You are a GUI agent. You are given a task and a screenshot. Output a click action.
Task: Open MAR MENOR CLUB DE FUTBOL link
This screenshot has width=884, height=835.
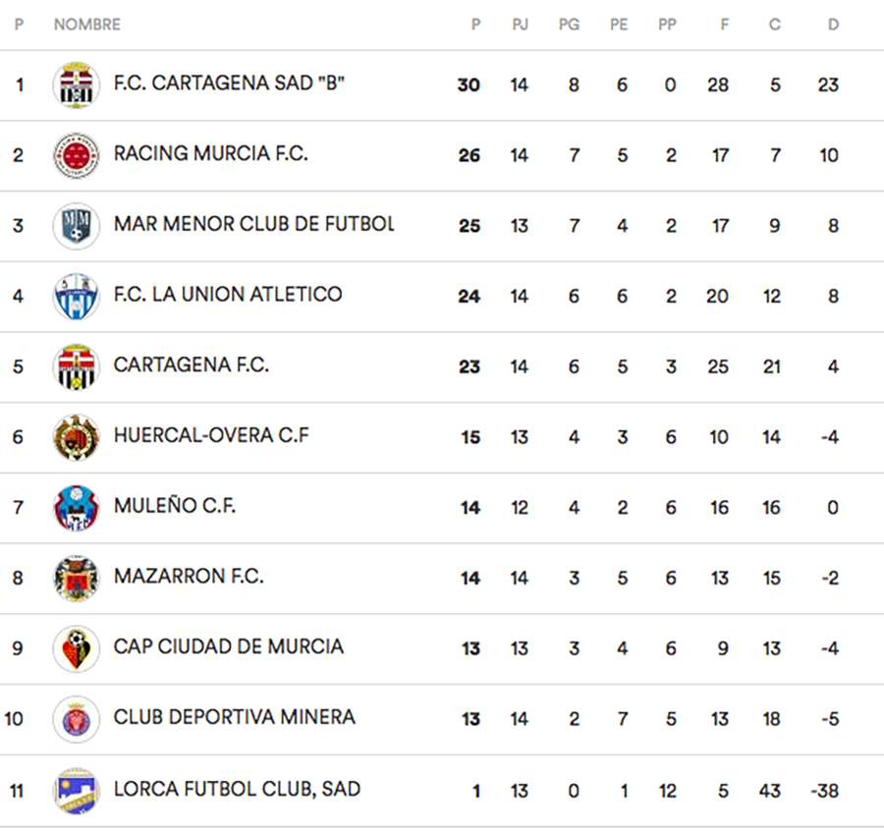(253, 225)
